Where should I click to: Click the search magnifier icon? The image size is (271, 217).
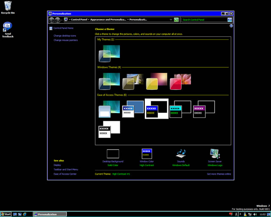230,20
